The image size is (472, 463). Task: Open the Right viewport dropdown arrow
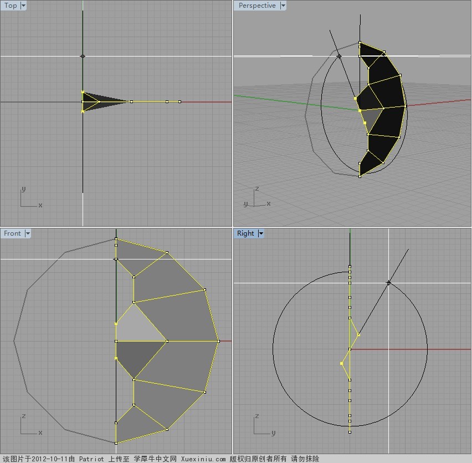(261, 233)
